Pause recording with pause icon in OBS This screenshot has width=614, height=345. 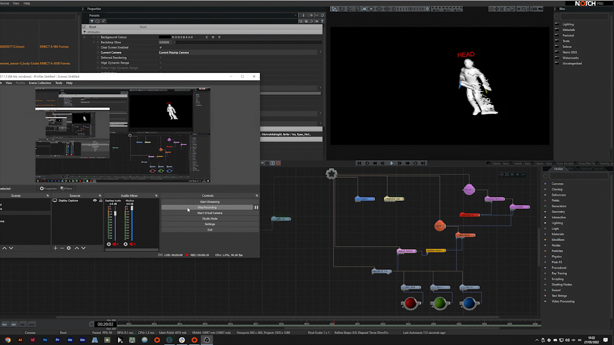pyautogui.click(x=256, y=207)
